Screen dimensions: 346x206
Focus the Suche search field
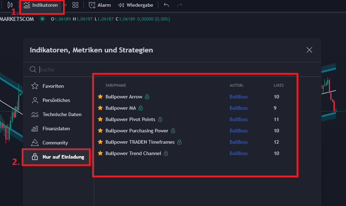point(172,69)
